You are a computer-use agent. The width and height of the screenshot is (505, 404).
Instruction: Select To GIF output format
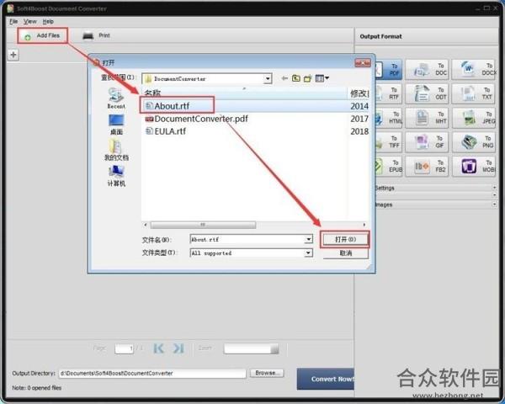pos(427,142)
